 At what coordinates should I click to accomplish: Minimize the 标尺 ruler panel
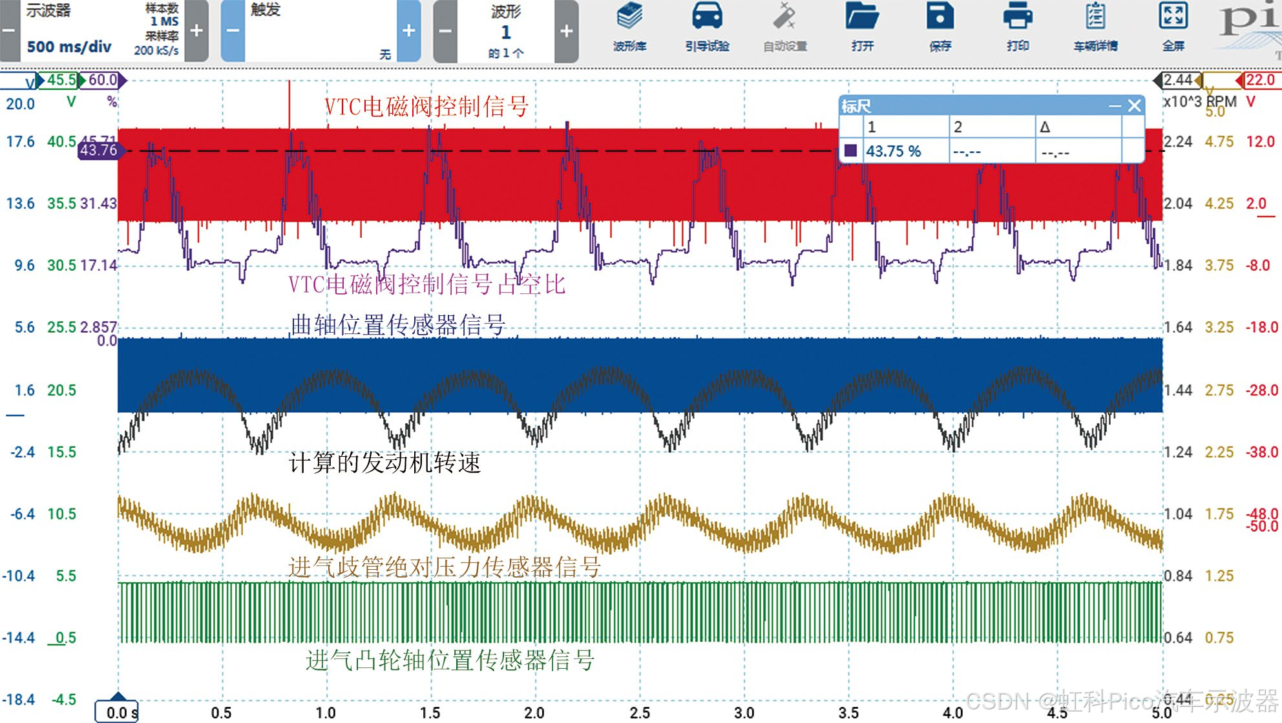coord(1115,106)
